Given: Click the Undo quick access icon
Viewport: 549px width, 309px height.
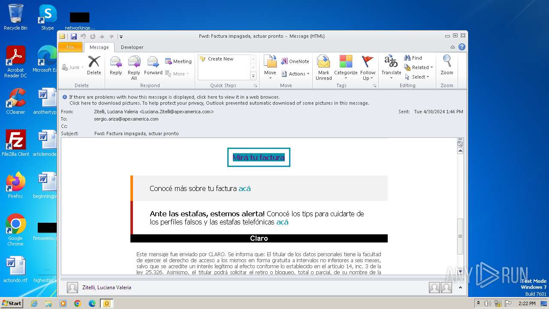Looking at the screenshot, I should pos(83,36).
